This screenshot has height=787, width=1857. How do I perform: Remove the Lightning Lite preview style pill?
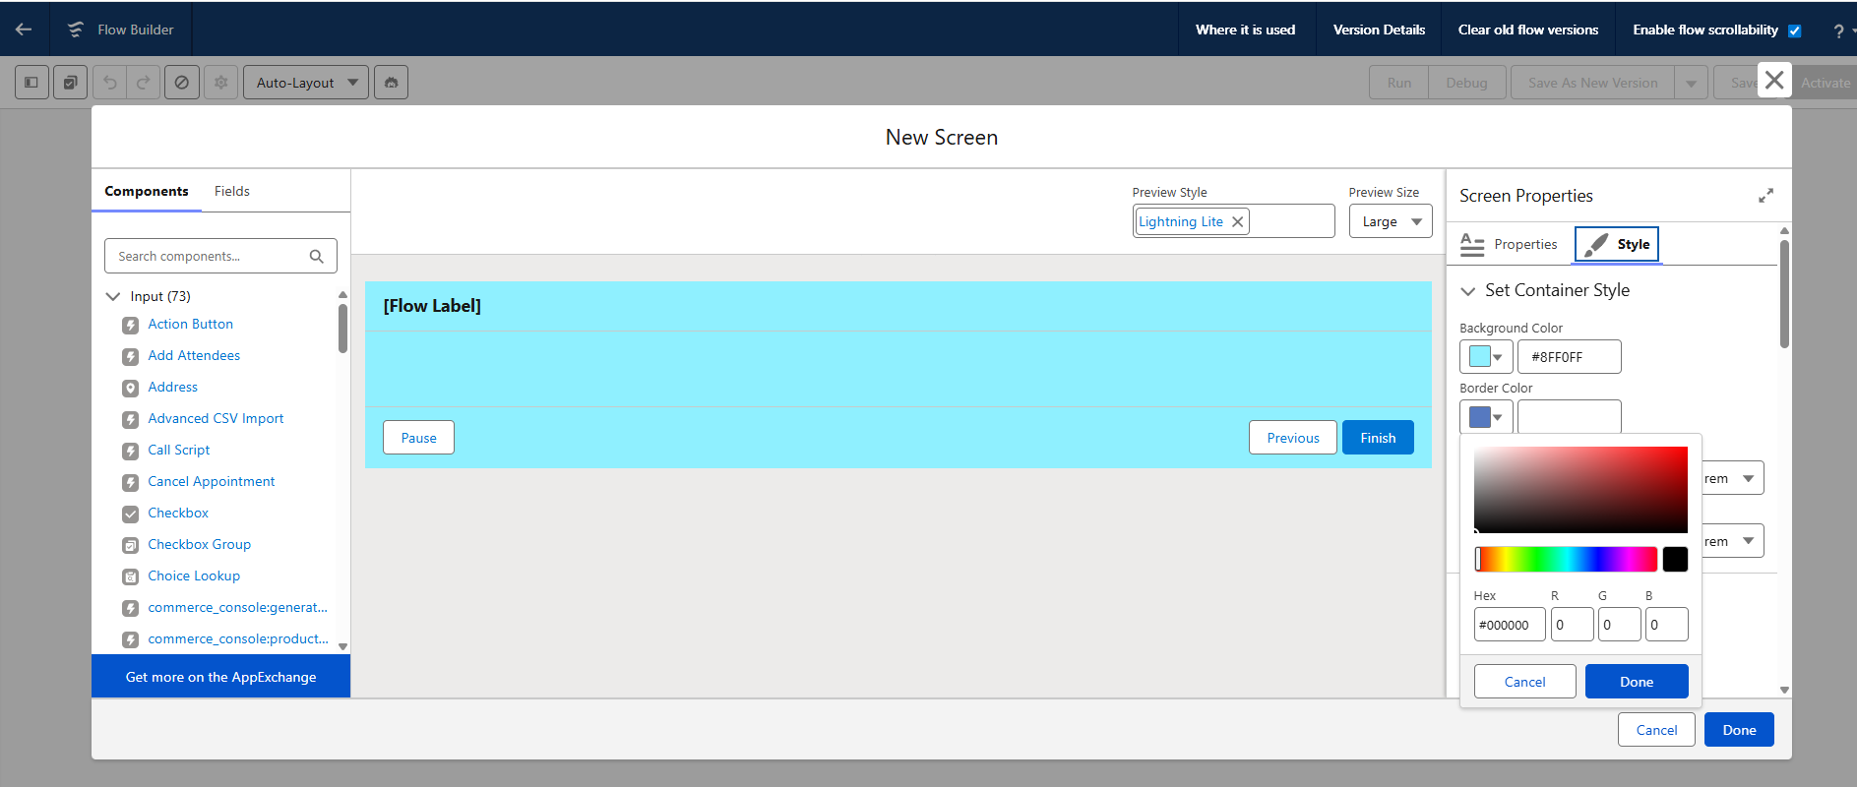1237,222
